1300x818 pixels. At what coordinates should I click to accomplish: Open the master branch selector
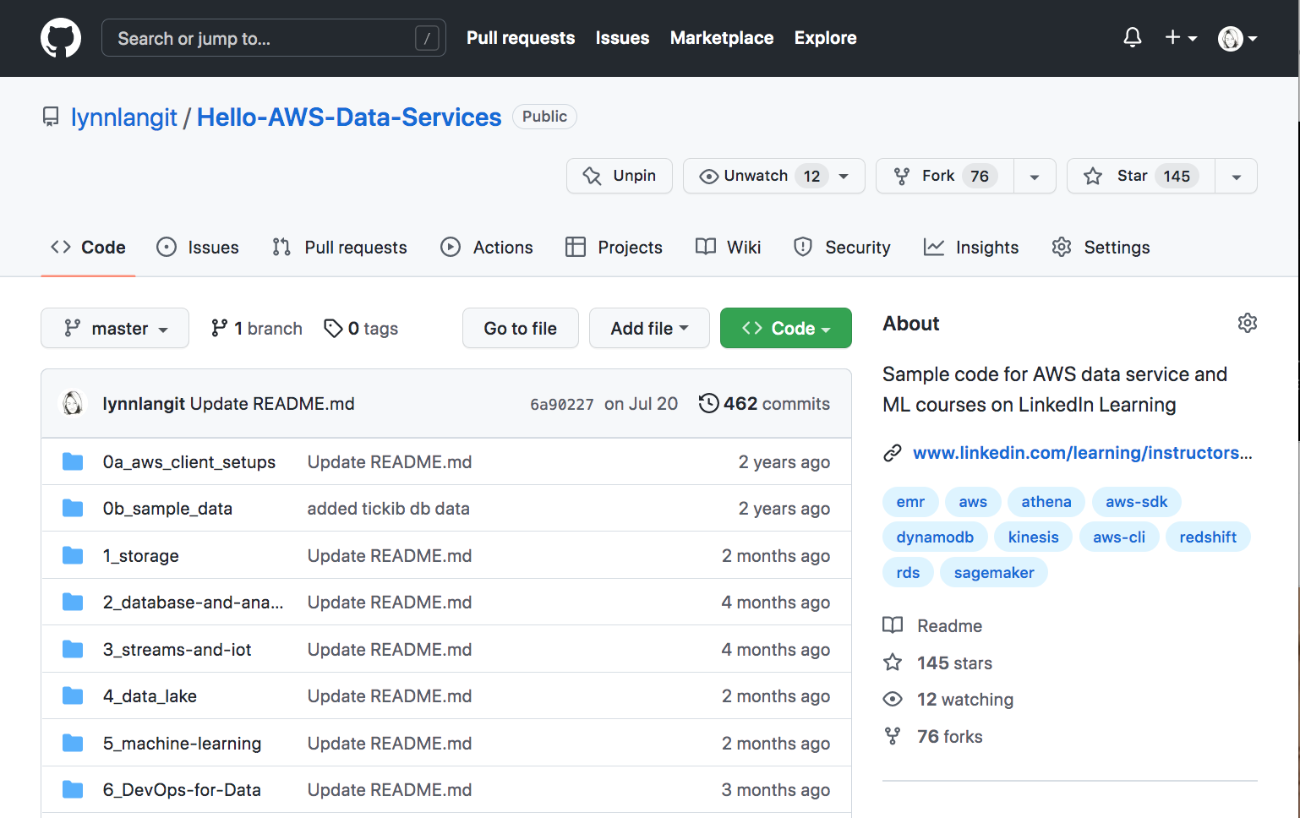[x=114, y=328]
